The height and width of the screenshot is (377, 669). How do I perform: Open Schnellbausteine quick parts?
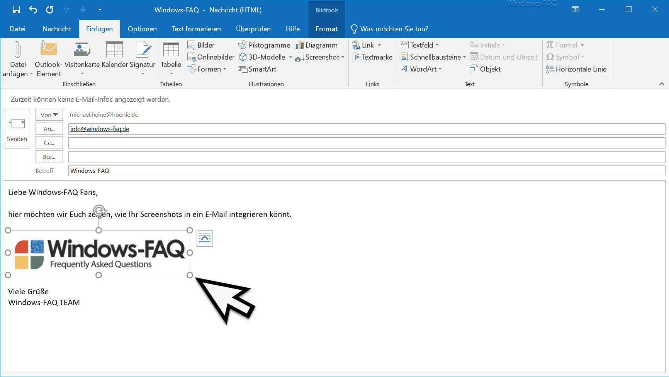coord(433,57)
